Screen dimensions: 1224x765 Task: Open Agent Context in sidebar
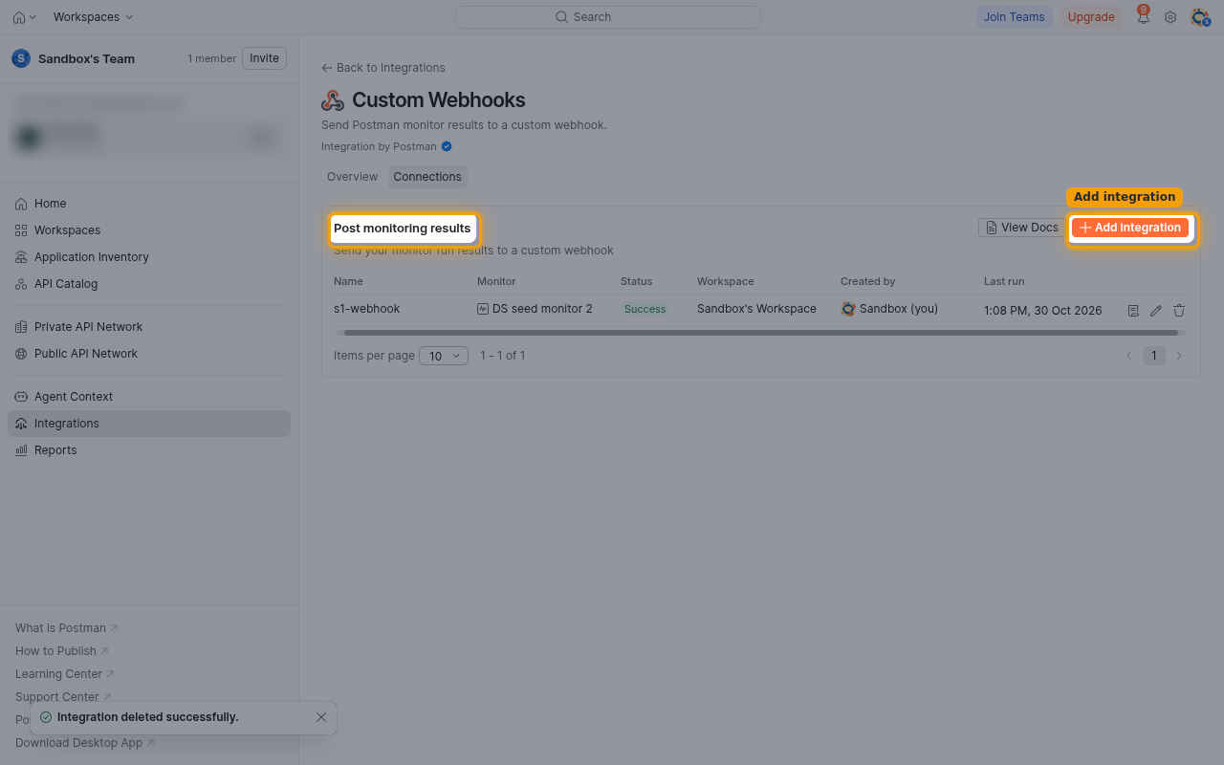click(149, 397)
